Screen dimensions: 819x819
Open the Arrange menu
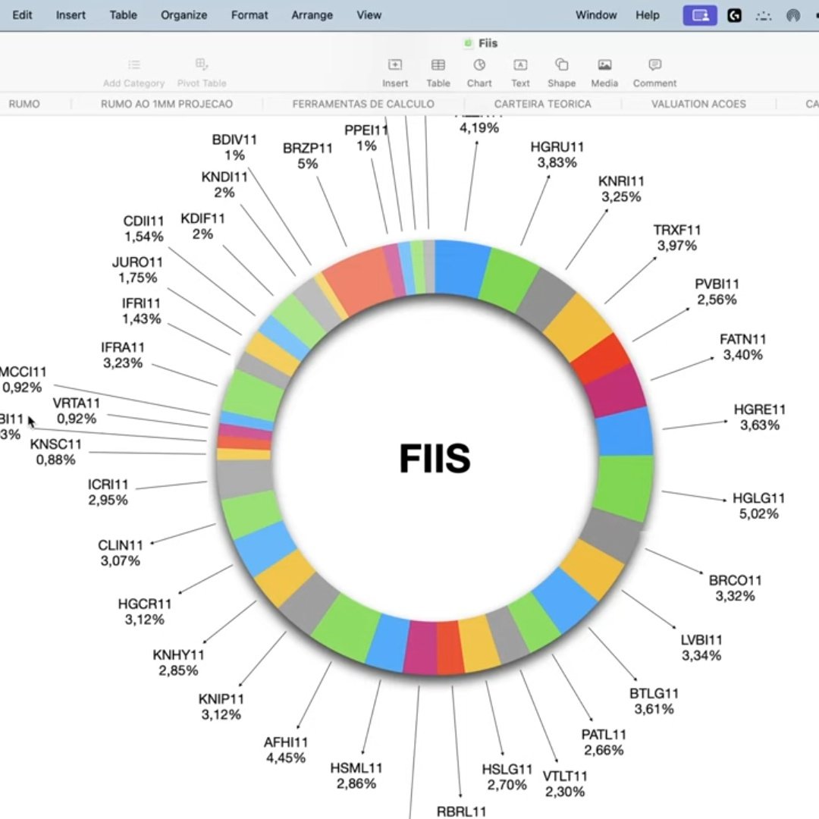coord(312,15)
